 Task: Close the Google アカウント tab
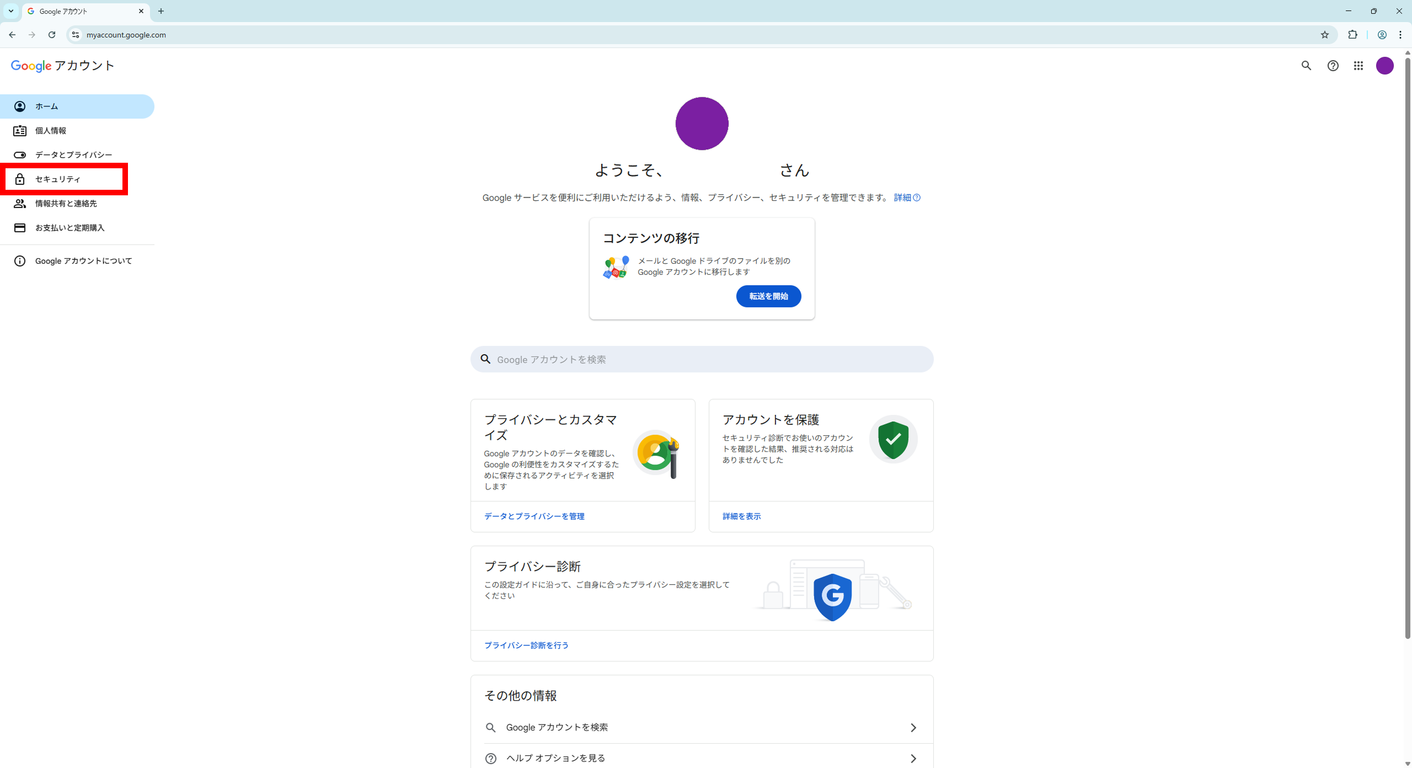click(x=141, y=11)
